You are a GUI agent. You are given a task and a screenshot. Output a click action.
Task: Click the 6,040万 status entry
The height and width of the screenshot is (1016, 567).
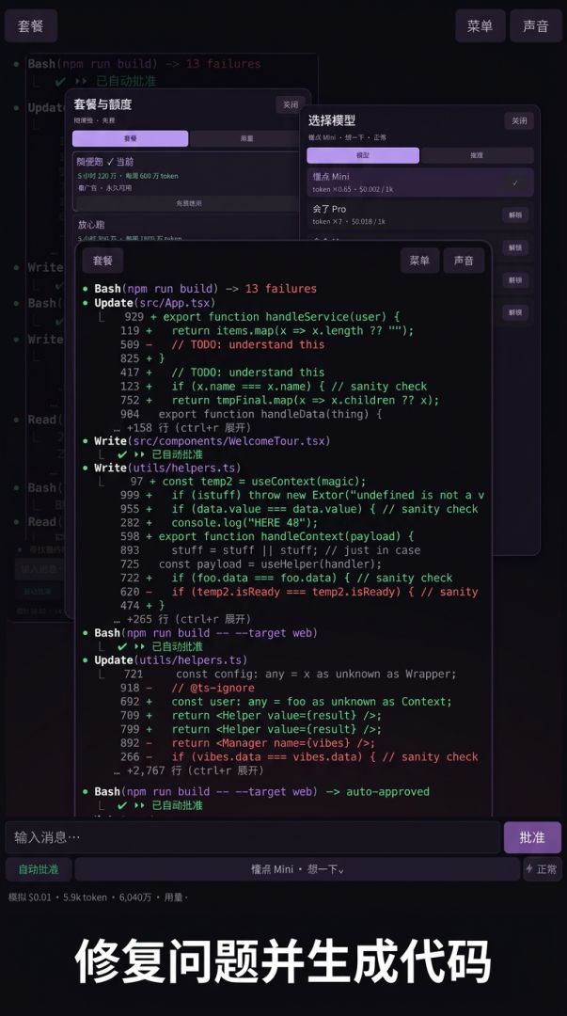tap(134, 897)
